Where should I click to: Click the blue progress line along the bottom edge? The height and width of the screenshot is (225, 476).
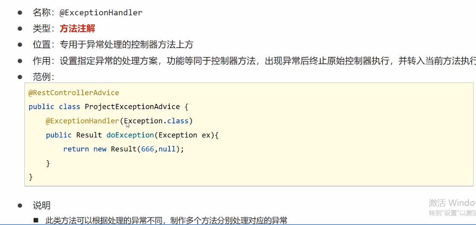pos(238,224)
